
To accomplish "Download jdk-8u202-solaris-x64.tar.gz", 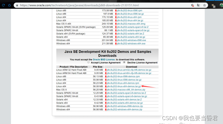I will point(131,37).
